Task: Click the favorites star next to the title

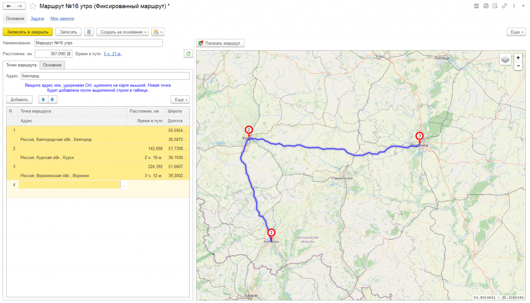Action: pyautogui.click(x=33, y=6)
